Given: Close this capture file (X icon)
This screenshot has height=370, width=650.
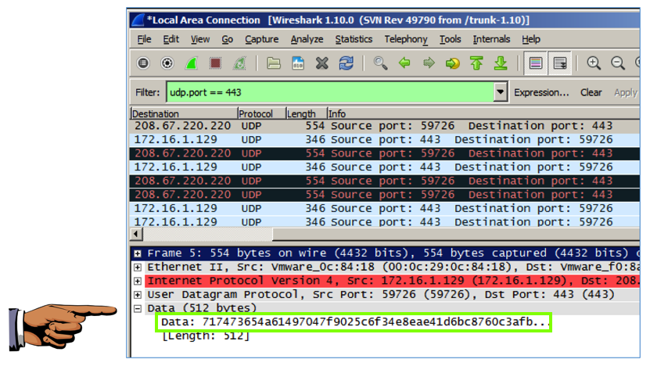Looking at the screenshot, I should 321,63.
